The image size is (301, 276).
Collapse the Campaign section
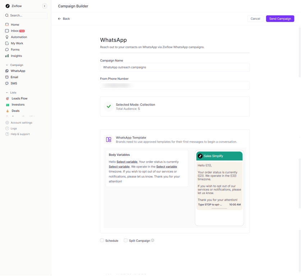(6, 65)
